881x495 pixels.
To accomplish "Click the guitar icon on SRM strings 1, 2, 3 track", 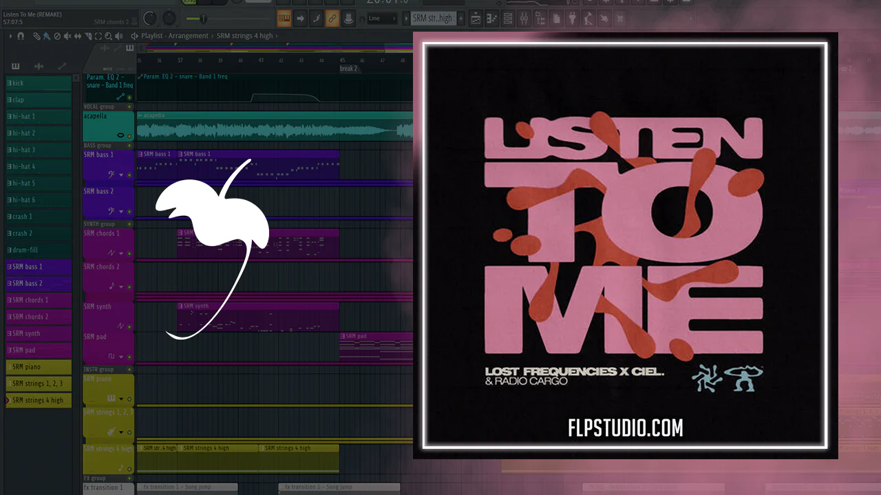I will 112,432.
